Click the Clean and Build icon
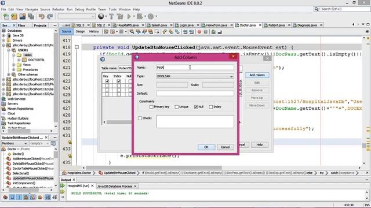The height and width of the screenshot is (208, 371). [x=120, y=16]
